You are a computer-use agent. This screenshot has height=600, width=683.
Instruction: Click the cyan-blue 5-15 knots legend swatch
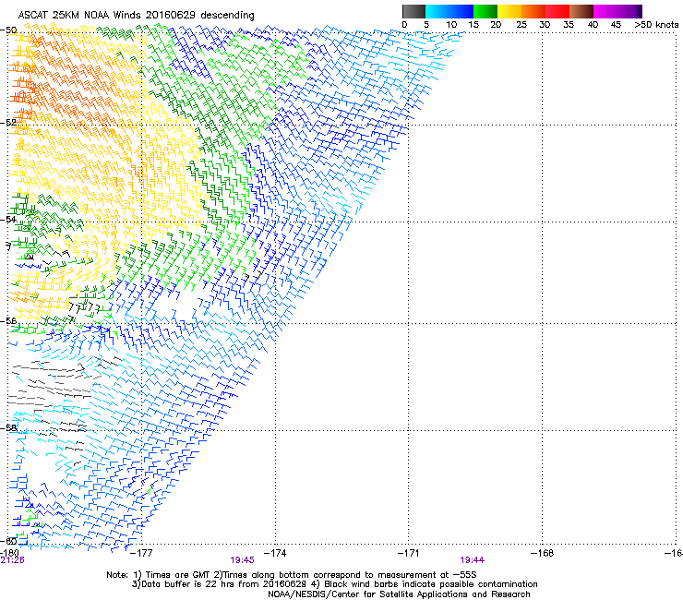[x=449, y=11]
